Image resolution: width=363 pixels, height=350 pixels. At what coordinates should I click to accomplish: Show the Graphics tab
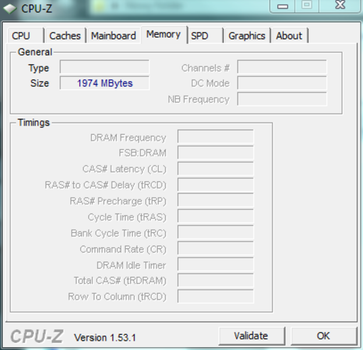tap(246, 36)
